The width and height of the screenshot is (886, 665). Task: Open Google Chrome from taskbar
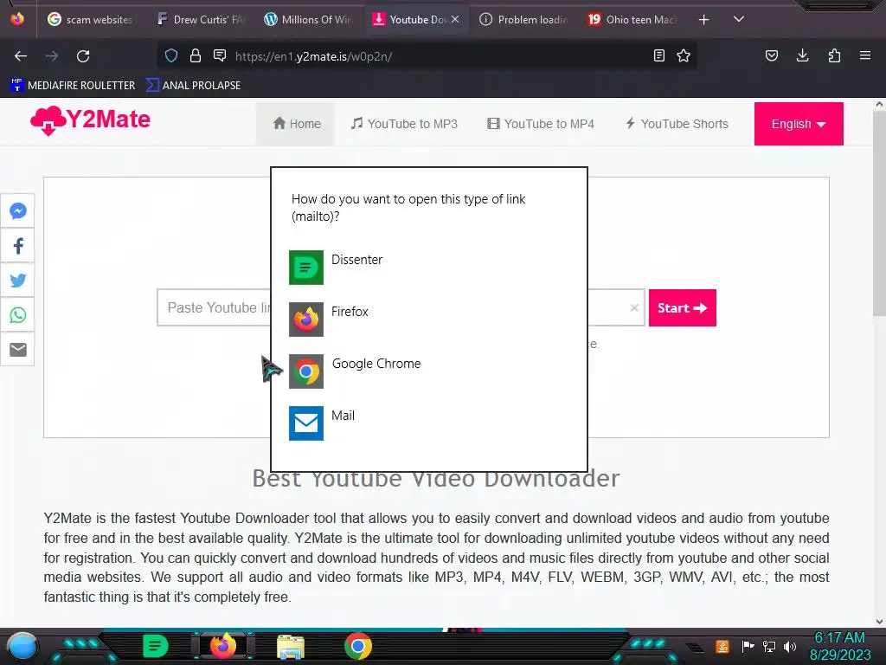(x=358, y=646)
